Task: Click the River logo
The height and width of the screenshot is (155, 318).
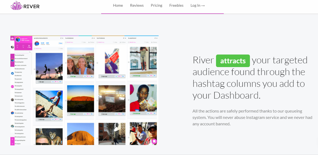Action: [x=25, y=6]
